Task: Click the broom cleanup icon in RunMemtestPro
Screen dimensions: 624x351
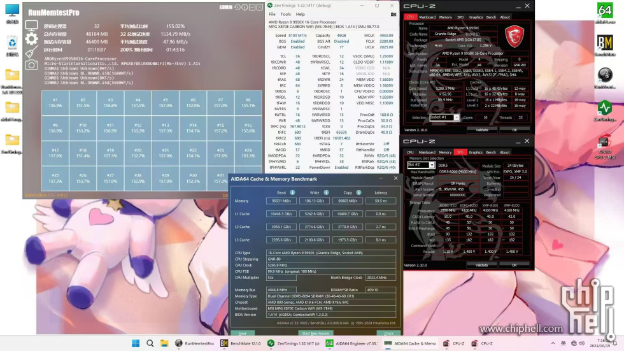Action: click(31, 52)
